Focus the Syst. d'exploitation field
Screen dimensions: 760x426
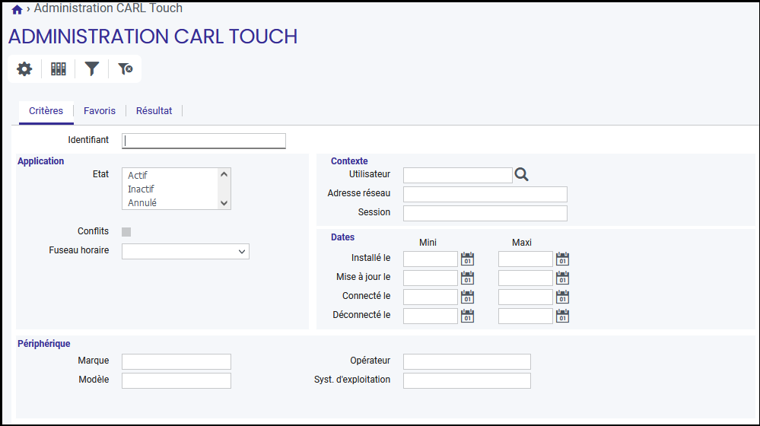coord(467,380)
